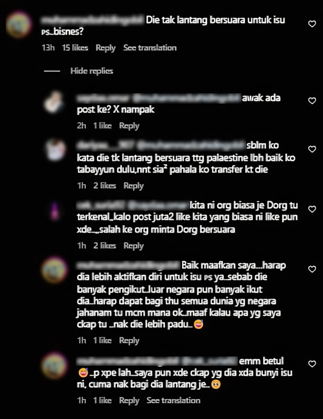Open avatar beside 'sblm ko kata' reply
Viewport: 323px width, 419px height.
(55, 150)
